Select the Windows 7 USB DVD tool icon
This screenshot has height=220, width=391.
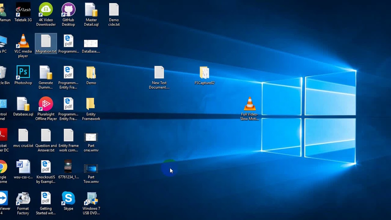91,203
